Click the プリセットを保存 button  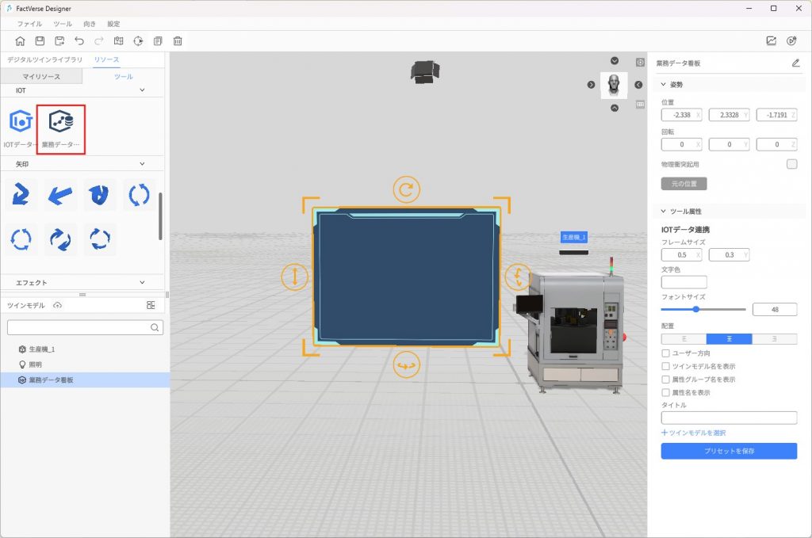click(729, 451)
